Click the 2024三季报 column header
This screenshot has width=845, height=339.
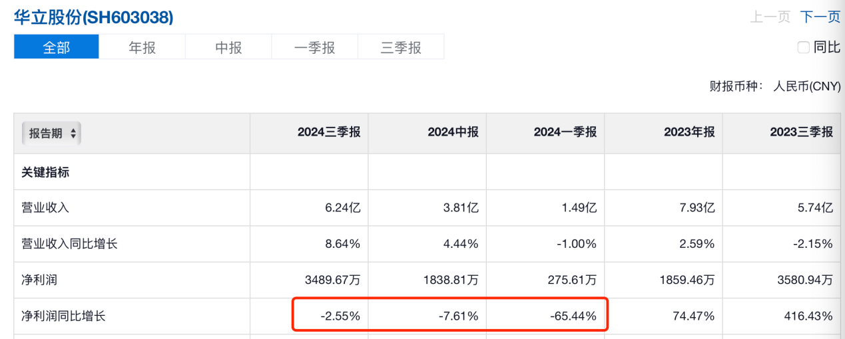(328, 132)
